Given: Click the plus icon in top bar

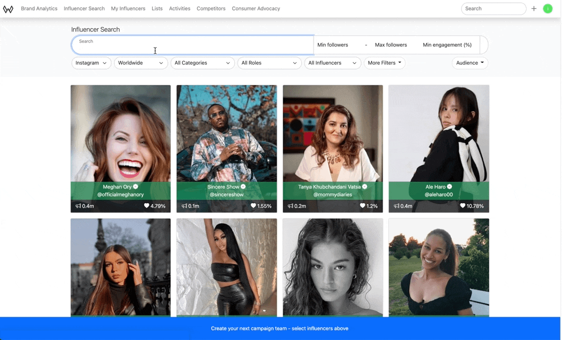Looking at the screenshot, I should tap(534, 8).
